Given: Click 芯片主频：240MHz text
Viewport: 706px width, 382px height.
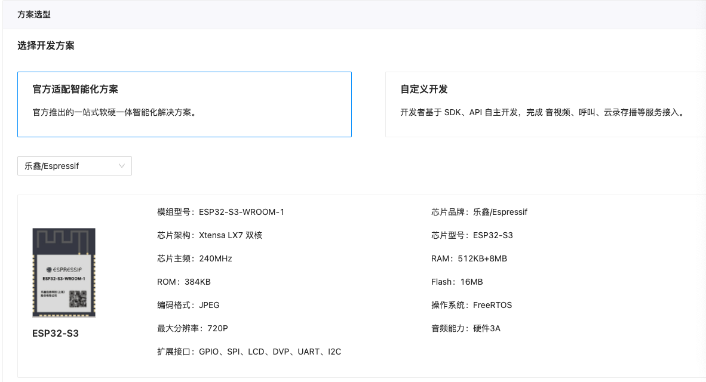Looking at the screenshot, I should [x=195, y=258].
